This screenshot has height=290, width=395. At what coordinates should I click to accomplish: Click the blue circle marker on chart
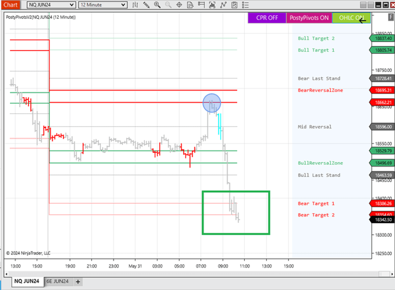pos(211,103)
